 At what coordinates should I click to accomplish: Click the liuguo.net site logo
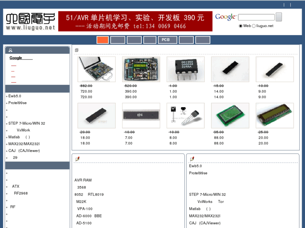tap(30, 21)
